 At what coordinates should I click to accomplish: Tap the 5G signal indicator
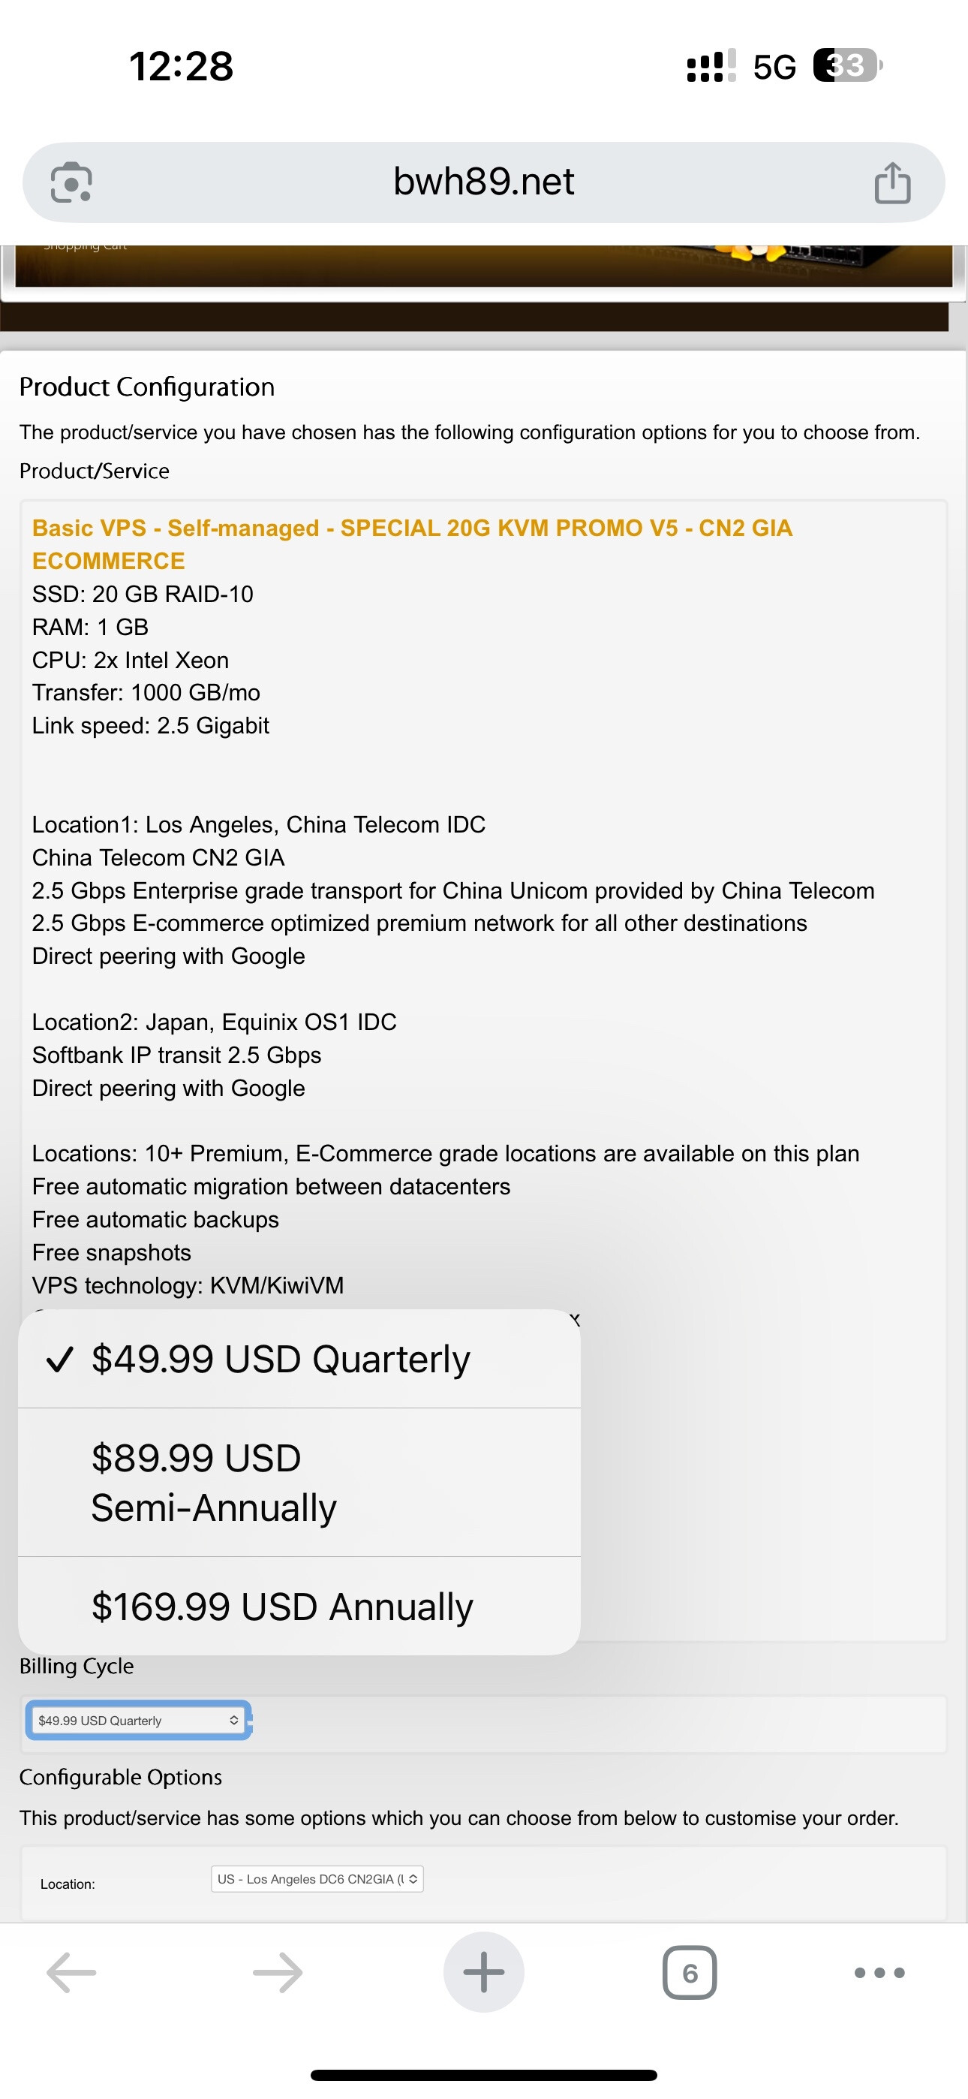pyautogui.click(x=773, y=67)
